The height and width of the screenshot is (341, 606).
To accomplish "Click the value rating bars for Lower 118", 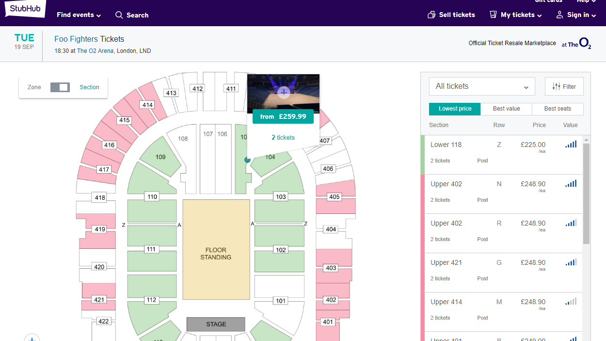I will [571, 144].
